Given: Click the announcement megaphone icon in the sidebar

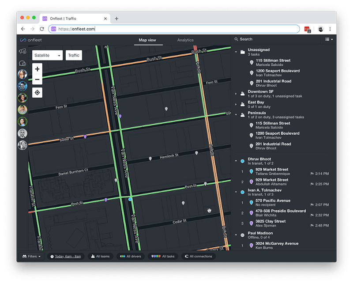Looking at the screenshot, I should [23, 52].
